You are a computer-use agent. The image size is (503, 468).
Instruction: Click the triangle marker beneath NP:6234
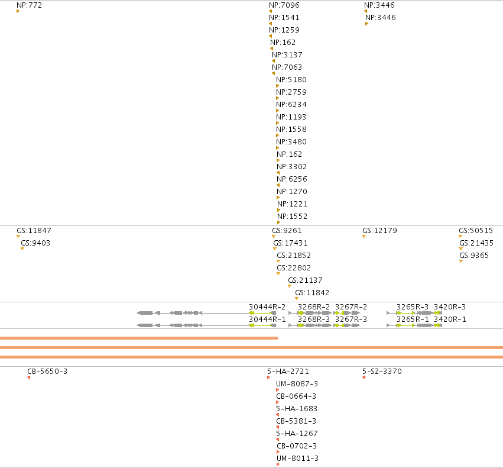(x=277, y=111)
